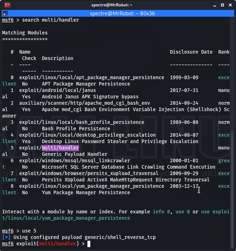Click 'Disclosure Date' column header

(191, 52)
